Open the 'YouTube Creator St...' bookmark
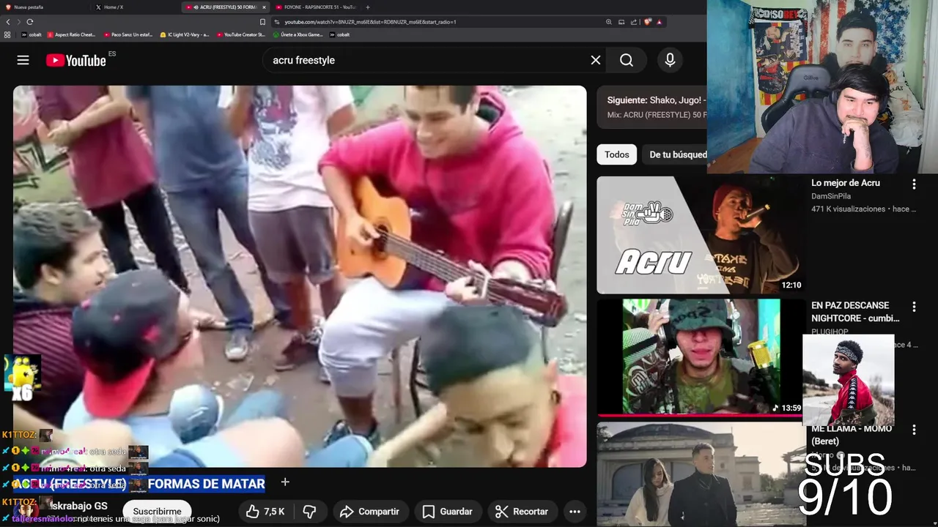938x527 pixels. click(241, 34)
